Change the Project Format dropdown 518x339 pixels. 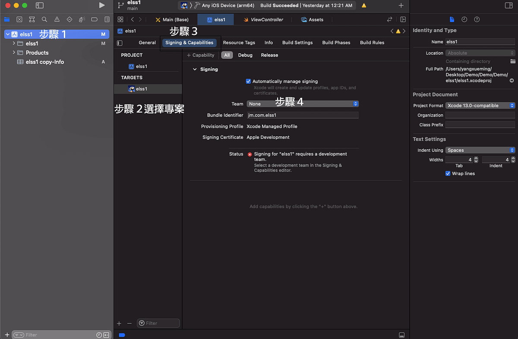coord(480,105)
